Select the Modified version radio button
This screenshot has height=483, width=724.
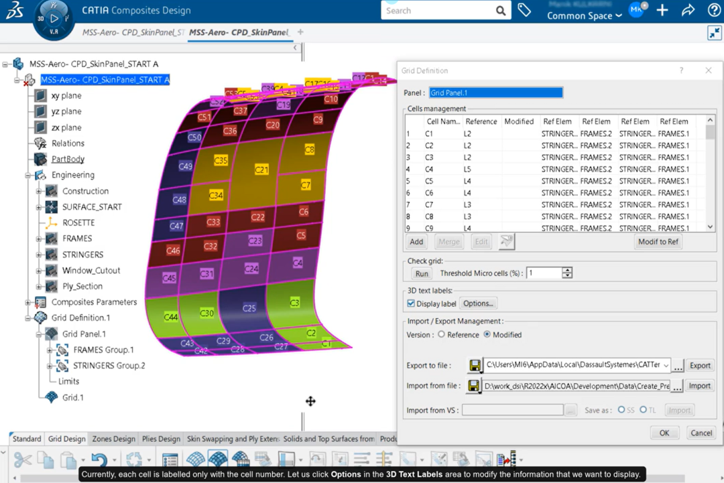pyautogui.click(x=487, y=334)
